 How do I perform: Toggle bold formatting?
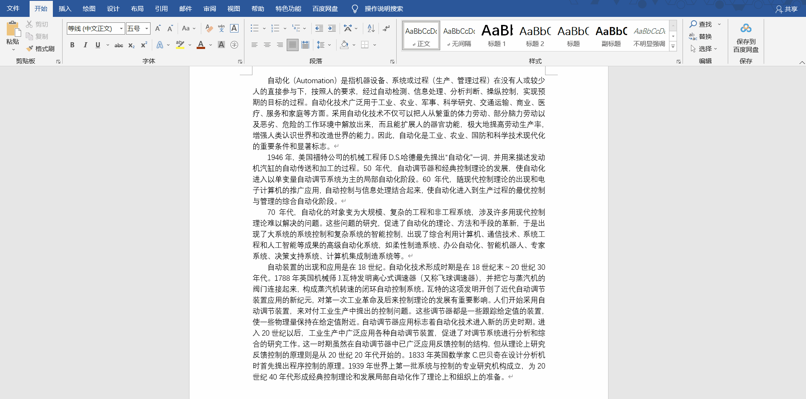(x=72, y=44)
